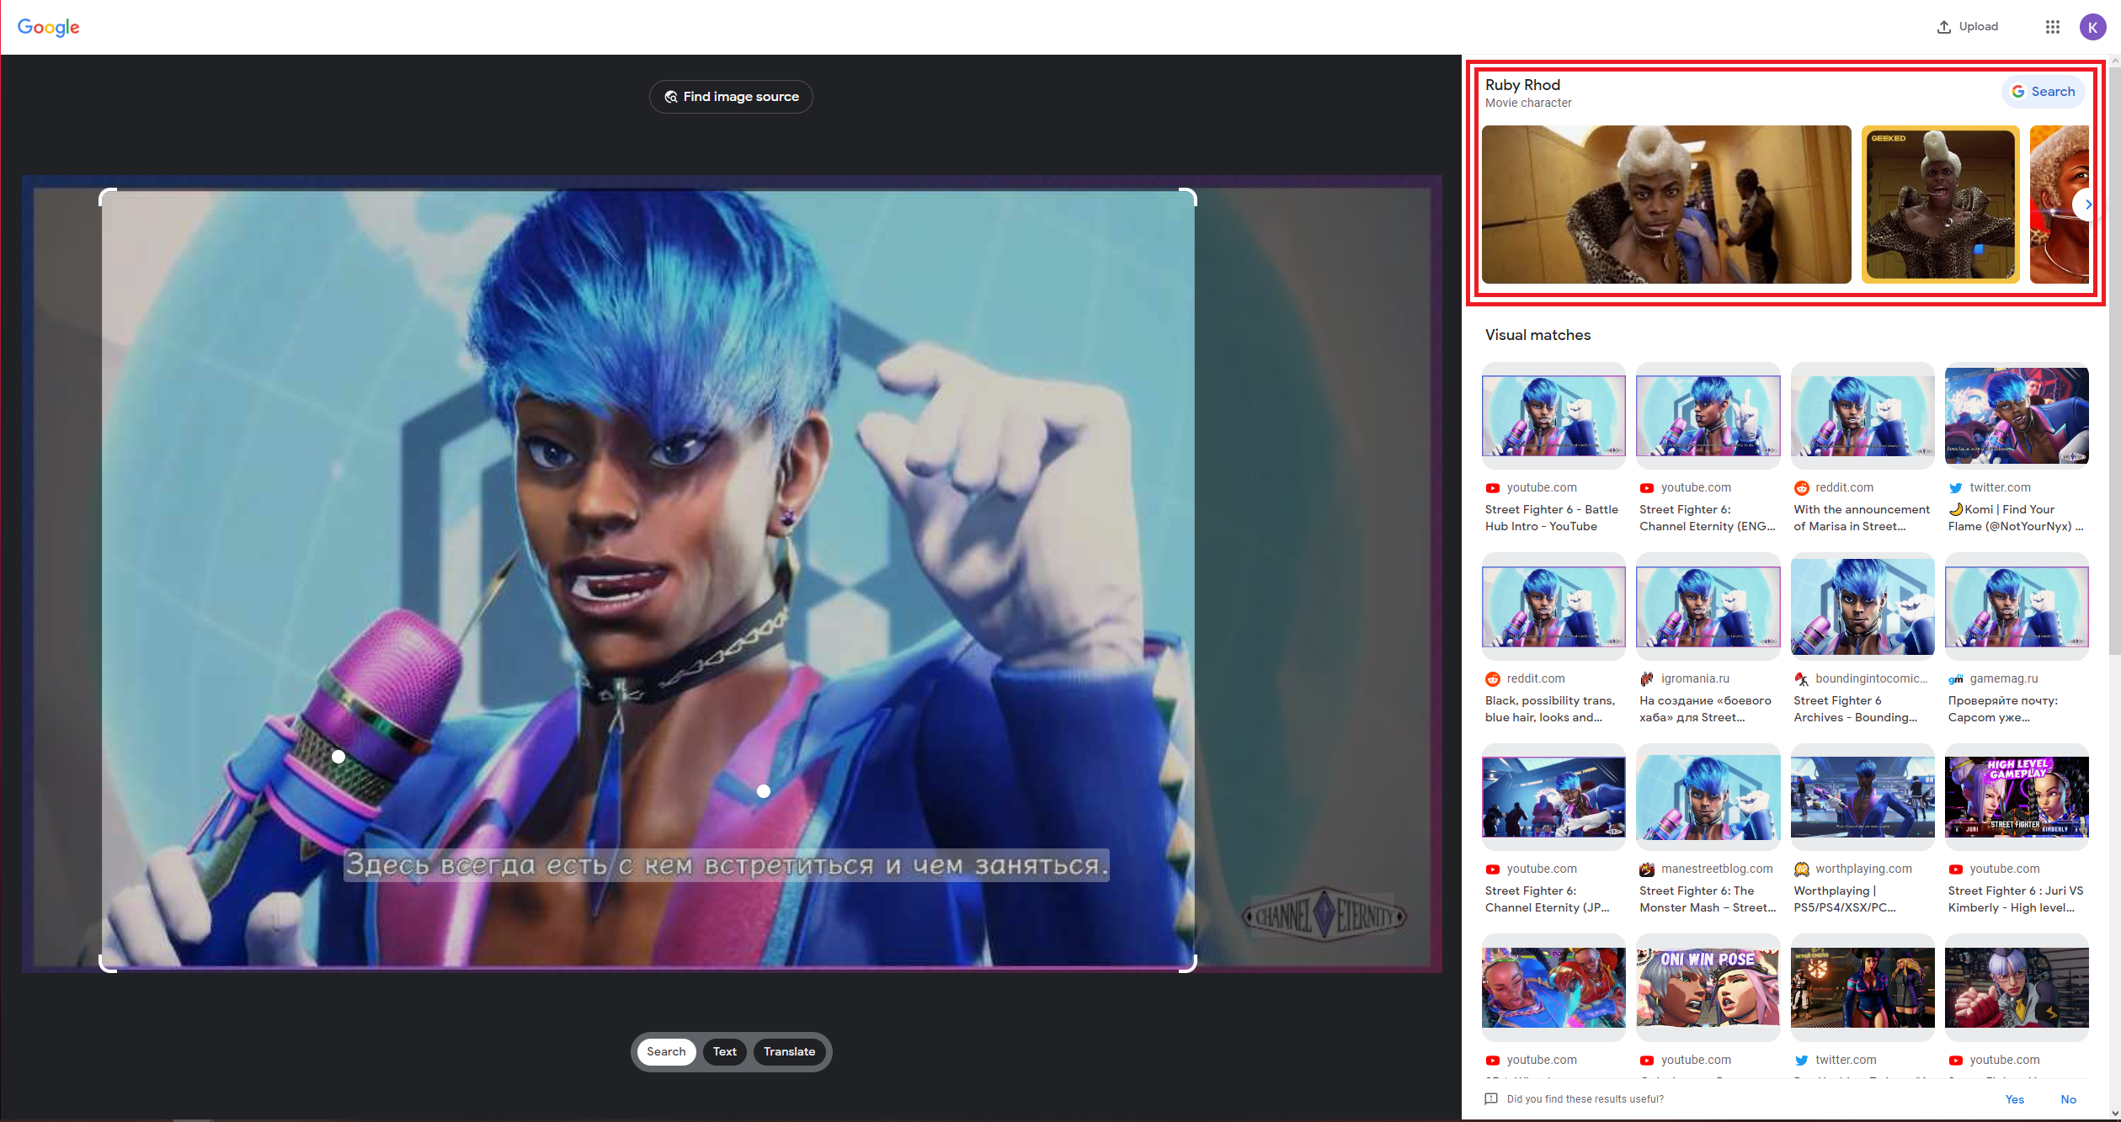The height and width of the screenshot is (1122, 2121).
Task: Click Find image source button
Action: tap(731, 97)
